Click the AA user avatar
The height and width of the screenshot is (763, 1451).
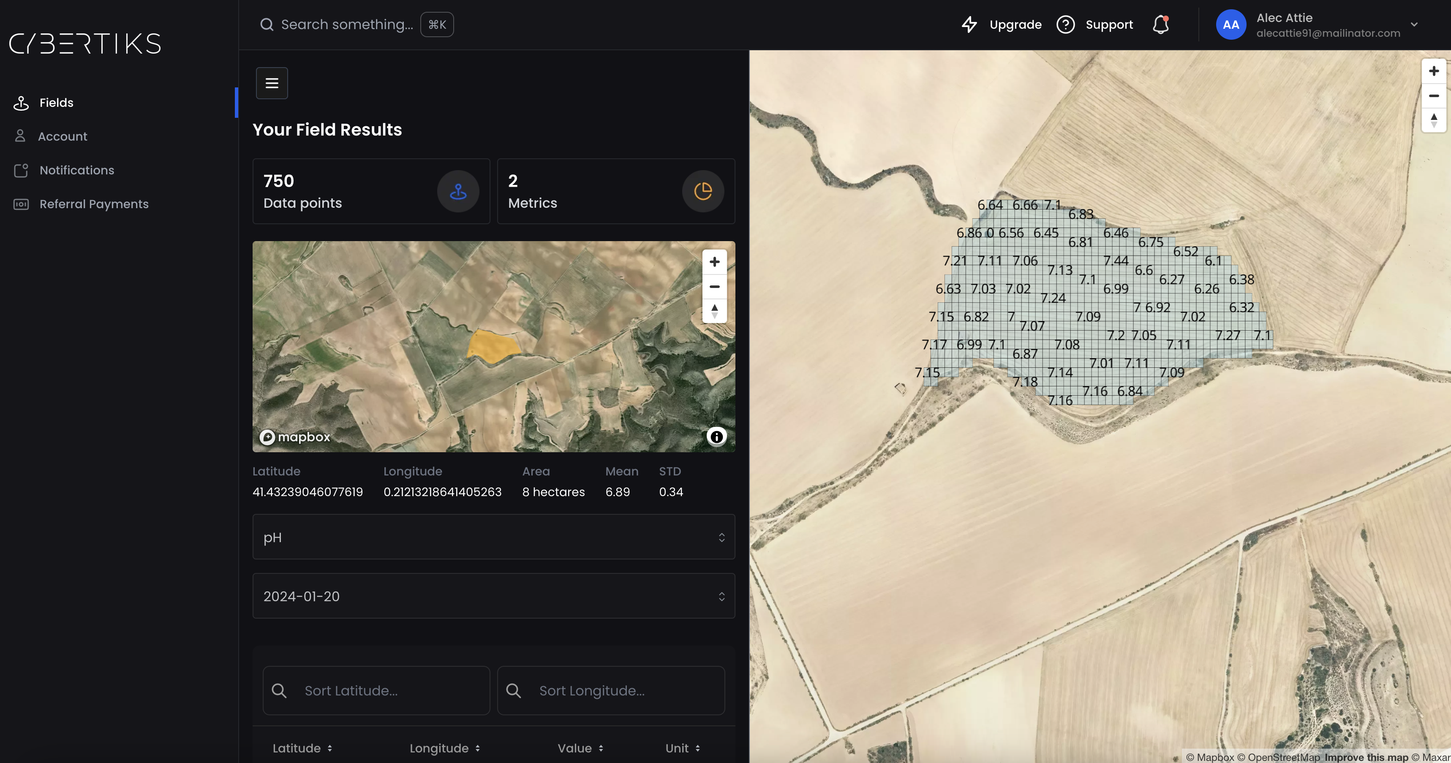[1231, 25]
